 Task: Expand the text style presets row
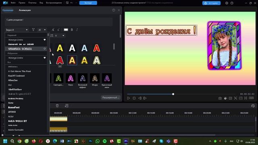pyautogui.click(x=60, y=66)
